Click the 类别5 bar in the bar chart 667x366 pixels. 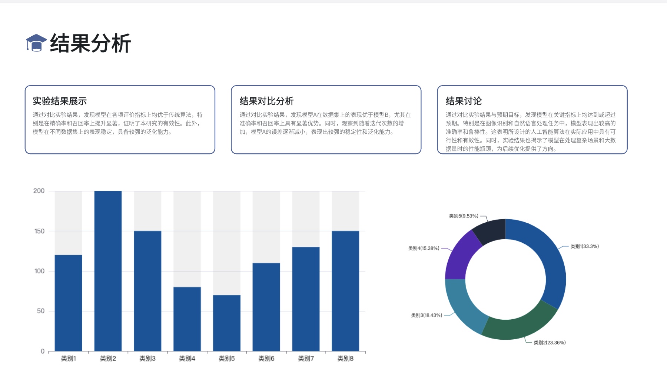pos(227,323)
